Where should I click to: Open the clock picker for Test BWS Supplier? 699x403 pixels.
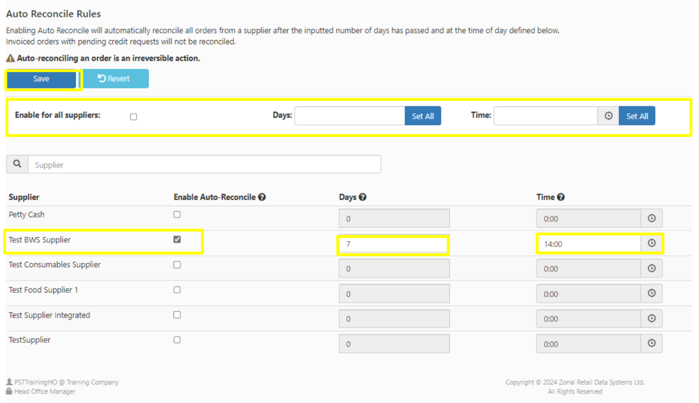tap(651, 243)
